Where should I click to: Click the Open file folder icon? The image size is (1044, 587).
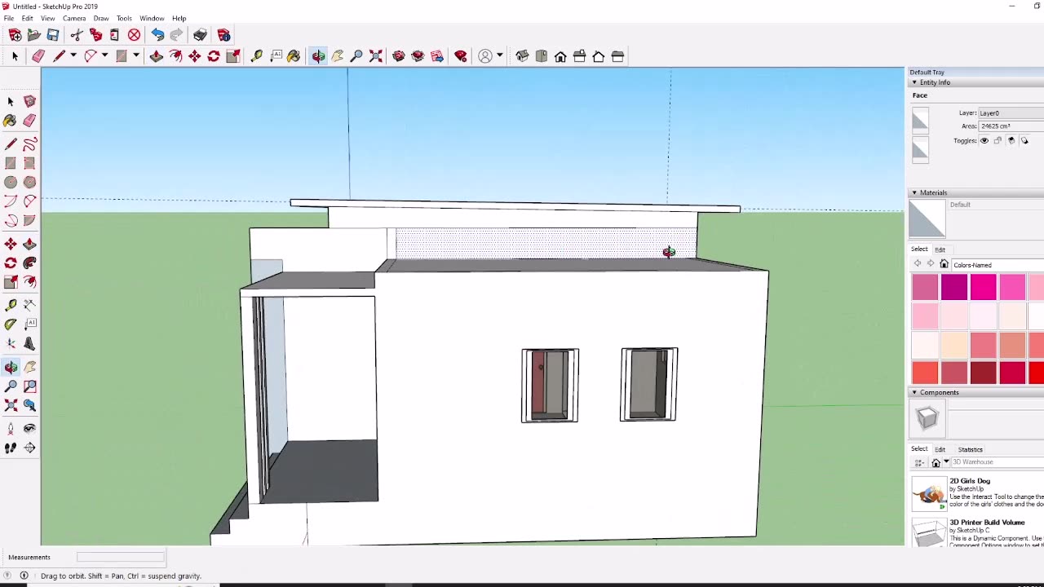[34, 35]
